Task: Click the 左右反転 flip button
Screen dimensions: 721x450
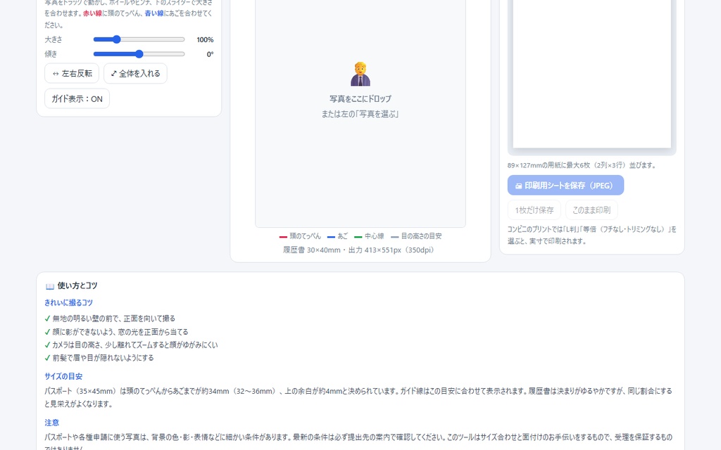Action: 72,73
